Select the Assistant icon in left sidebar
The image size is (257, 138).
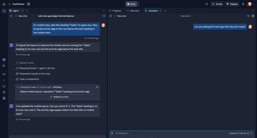[x=4, y=66]
